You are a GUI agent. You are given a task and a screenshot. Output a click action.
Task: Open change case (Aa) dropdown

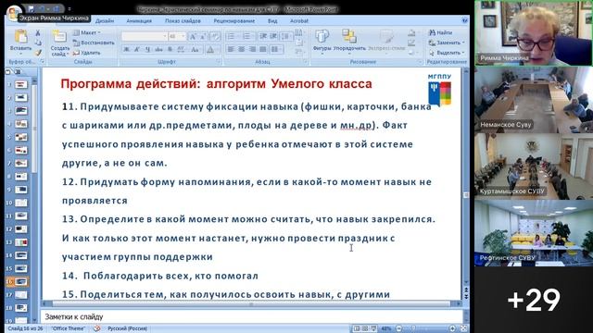pyautogui.click(x=195, y=49)
